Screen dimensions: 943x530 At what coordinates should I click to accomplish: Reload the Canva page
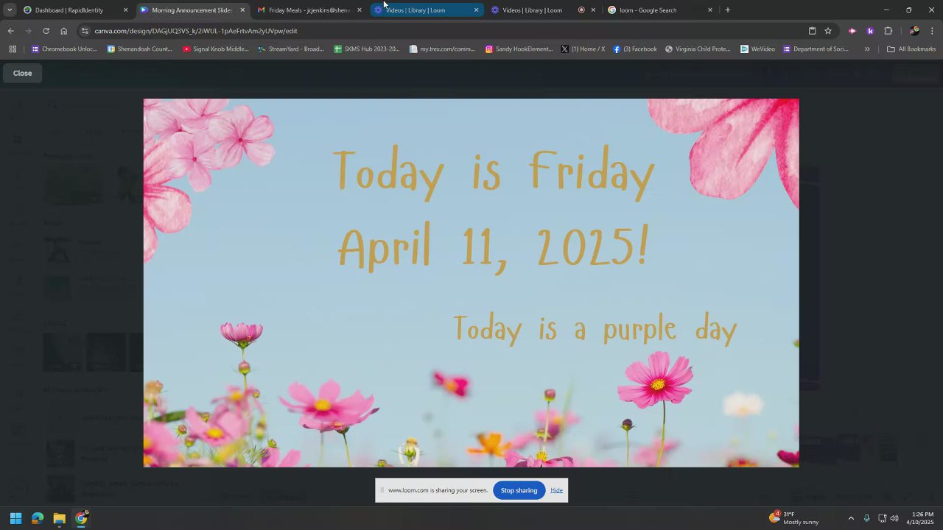click(46, 31)
